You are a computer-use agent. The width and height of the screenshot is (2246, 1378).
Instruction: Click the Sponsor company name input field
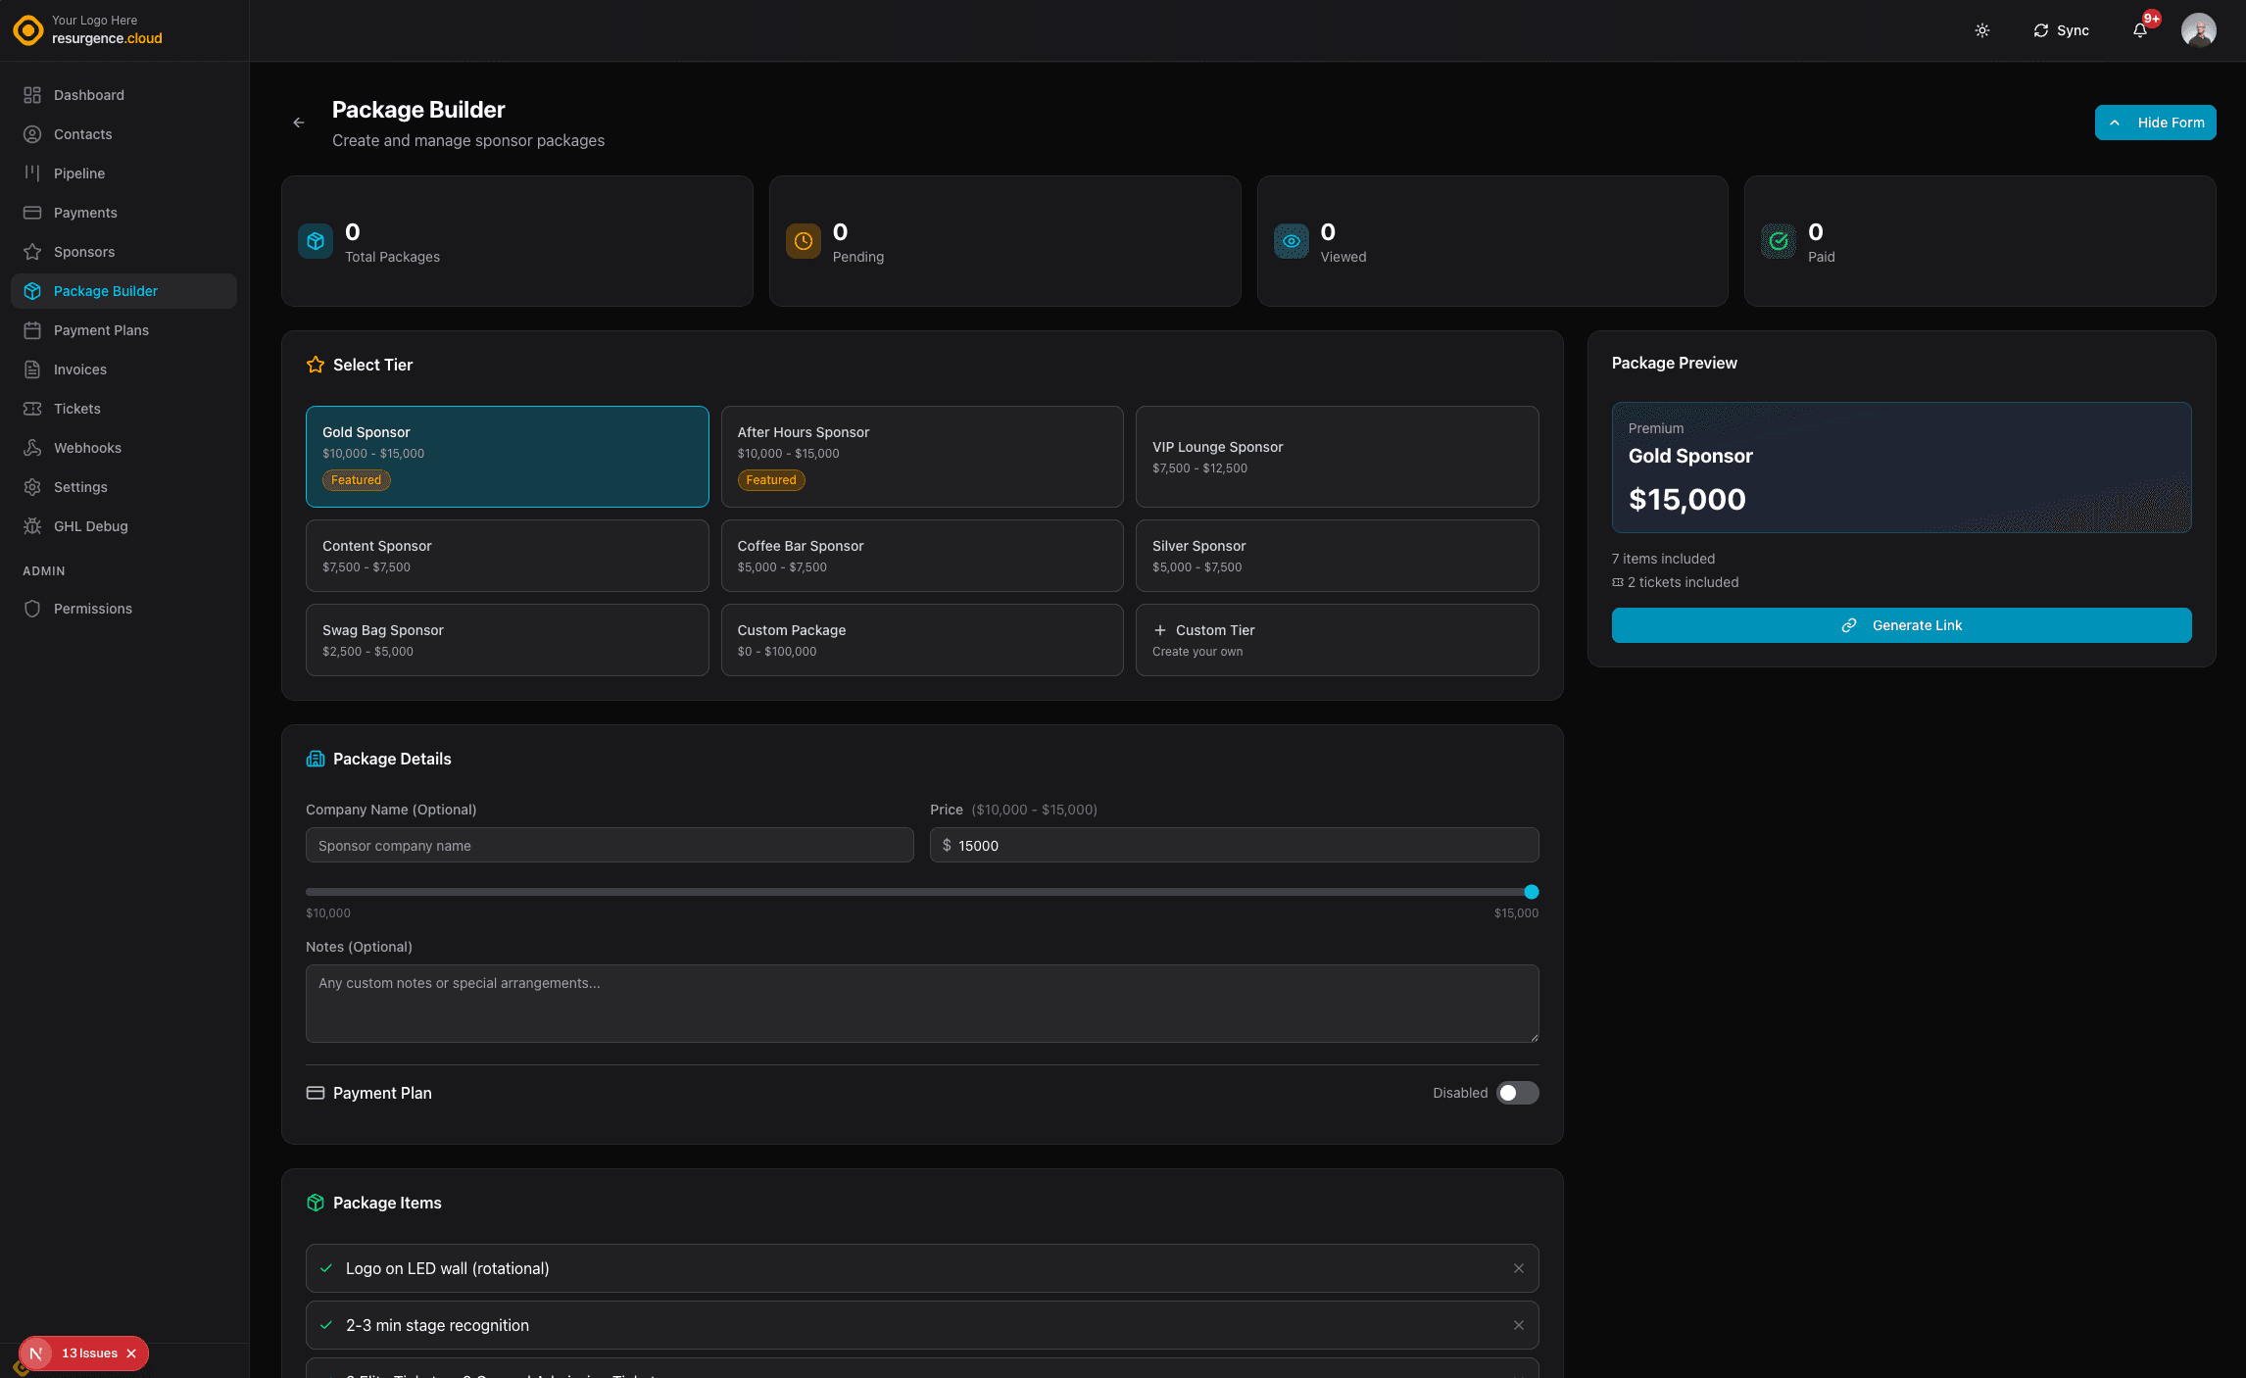[610, 845]
